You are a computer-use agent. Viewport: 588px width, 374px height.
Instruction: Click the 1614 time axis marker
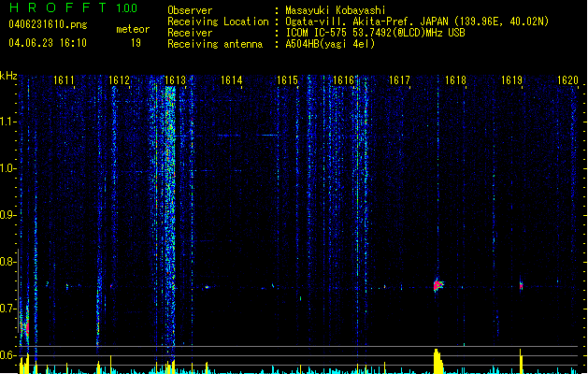pyautogui.click(x=232, y=80)
